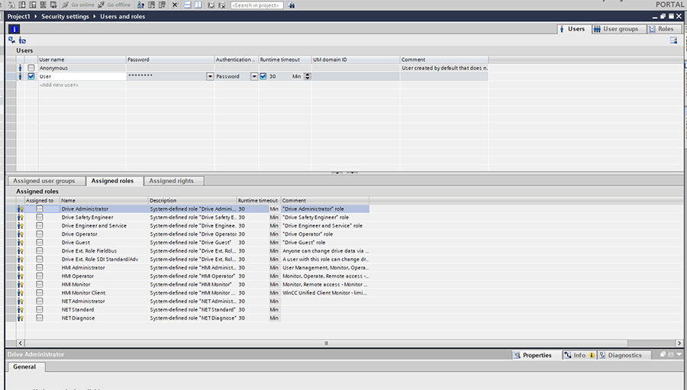
Task: Click Project1 in the breadcrumb
Action: pos(19,17)
